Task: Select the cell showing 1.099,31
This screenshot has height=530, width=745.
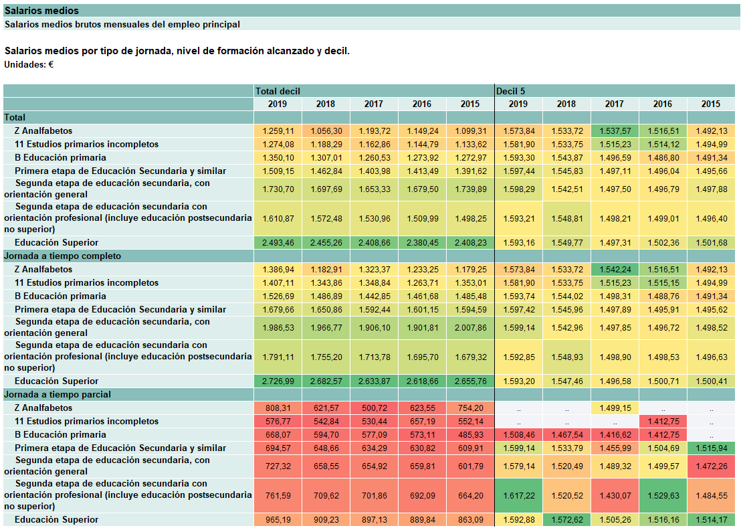Action: click(470, 130)
